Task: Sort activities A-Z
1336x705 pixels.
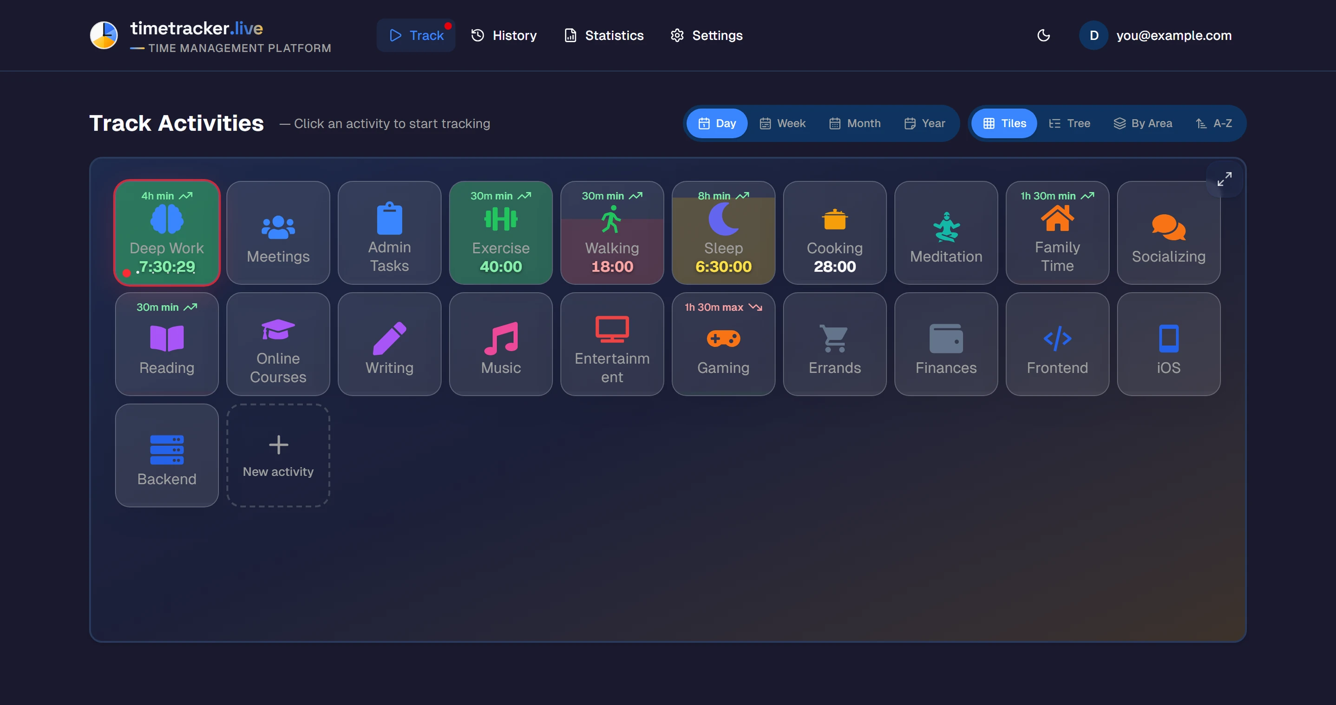Action: click(1214, 124)
